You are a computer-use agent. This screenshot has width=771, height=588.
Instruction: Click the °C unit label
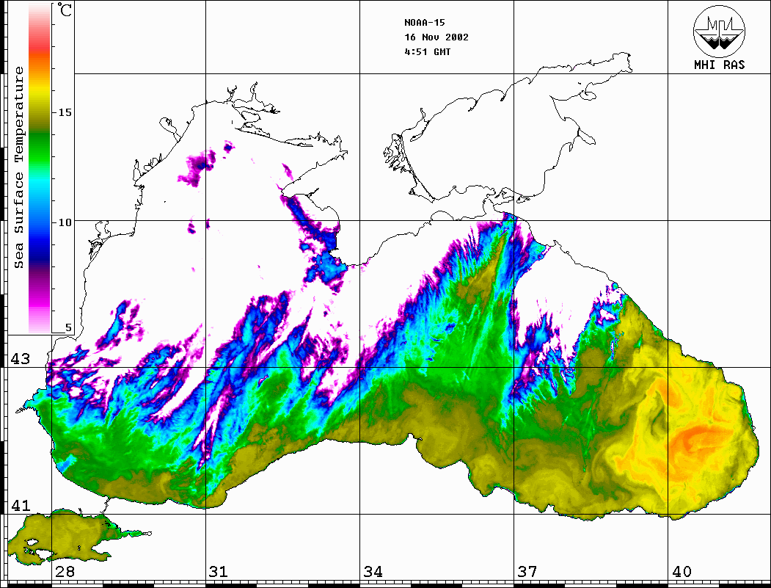click(65, 10)
